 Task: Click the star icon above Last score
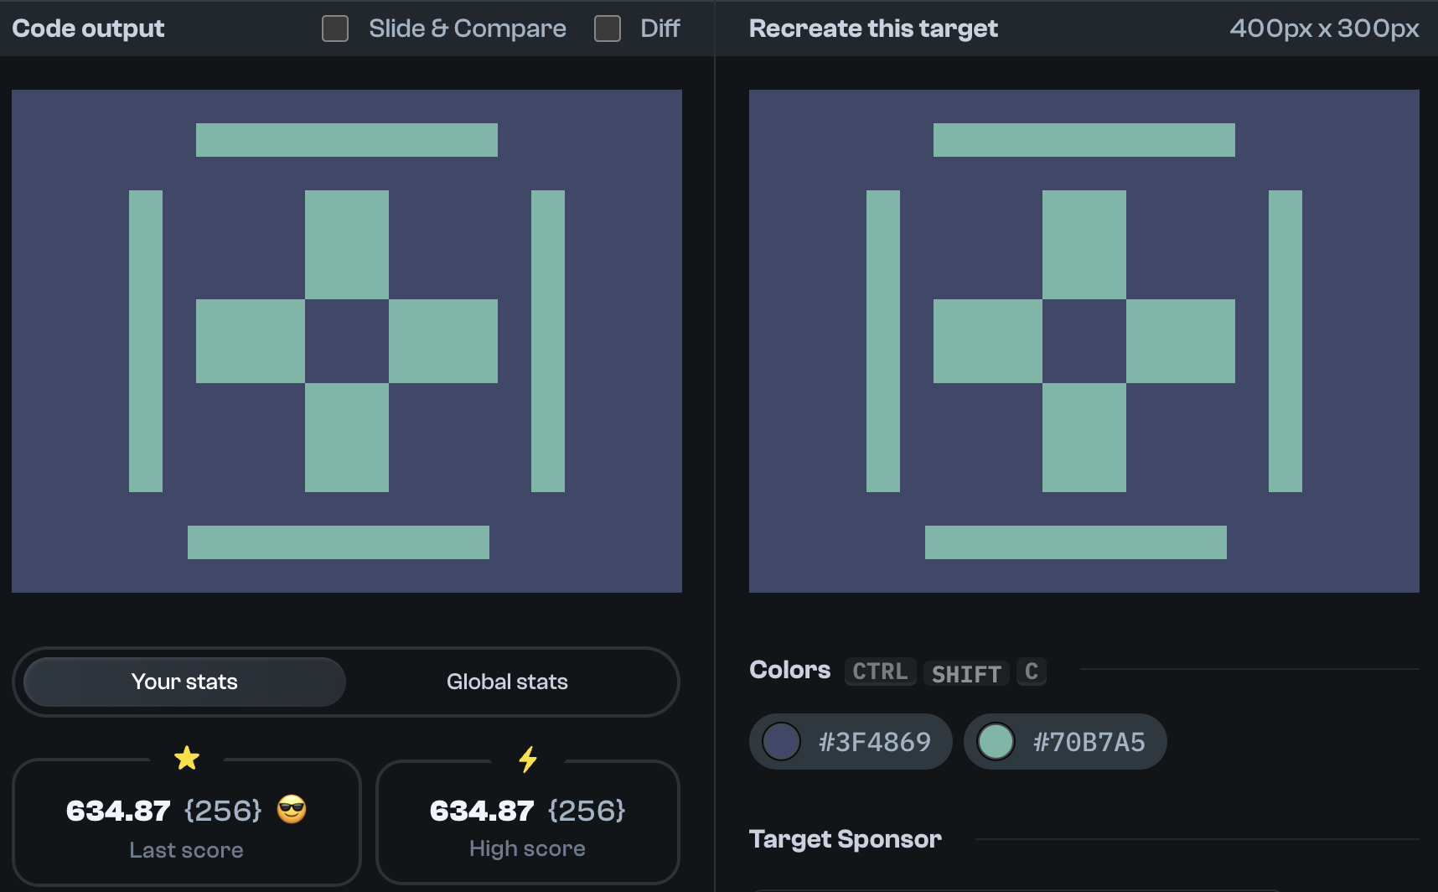click(186, 757)
